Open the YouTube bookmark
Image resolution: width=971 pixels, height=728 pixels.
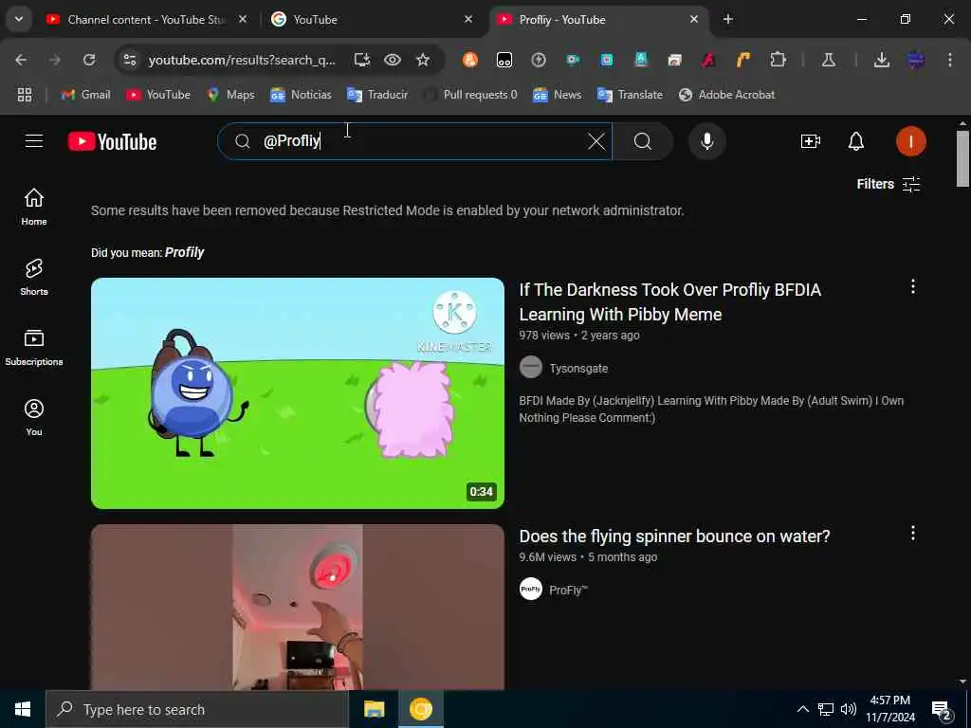(158, 95)
